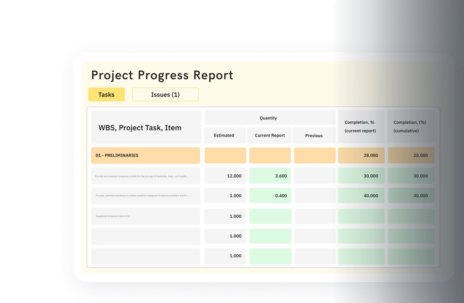Click the WBS, Project Task, Item header
The width and height of the screenshot is (464, 303).
click(140, 128)
